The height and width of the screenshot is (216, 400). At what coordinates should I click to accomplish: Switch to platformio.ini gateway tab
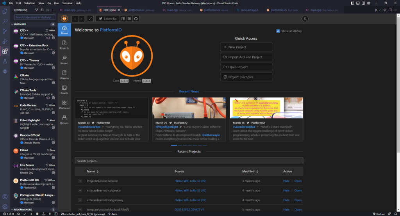(x=141, y=10)
